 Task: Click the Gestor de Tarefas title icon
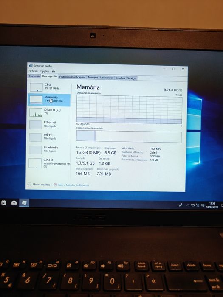(x=31, y=66)
